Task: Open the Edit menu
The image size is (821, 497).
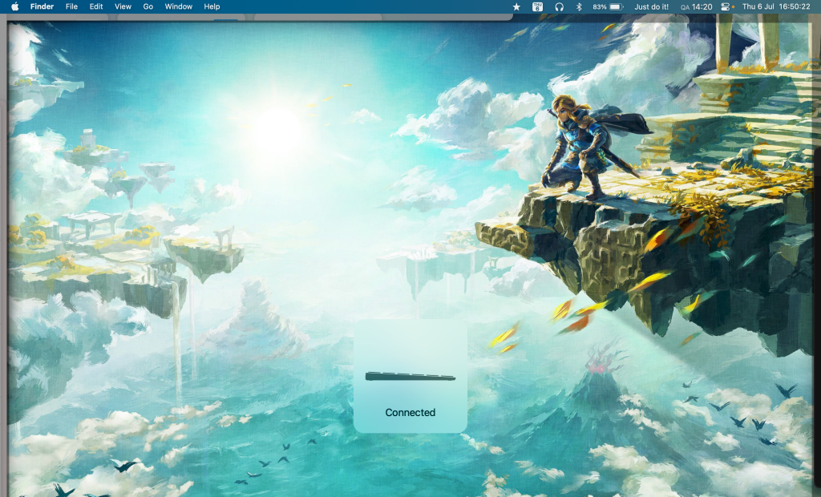Action: coord(96,6)
